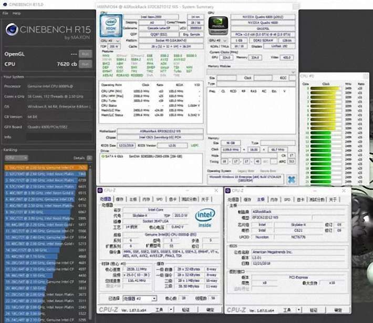373x323 pixels.
Task: Switch to 内存 tab in left CPU-Z
Action: [x=146, y=199]
